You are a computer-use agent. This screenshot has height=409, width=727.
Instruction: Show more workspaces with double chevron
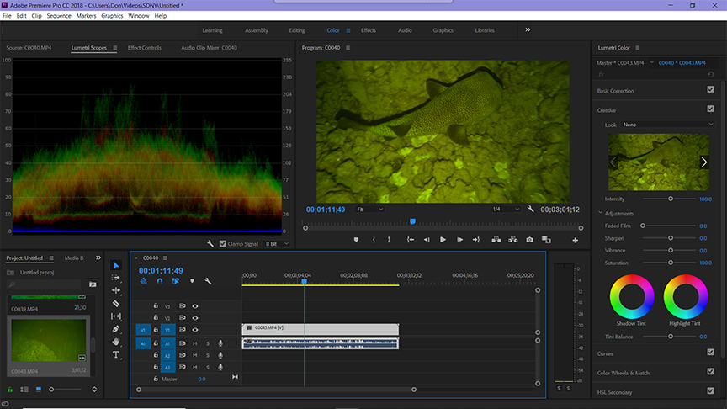528,29
